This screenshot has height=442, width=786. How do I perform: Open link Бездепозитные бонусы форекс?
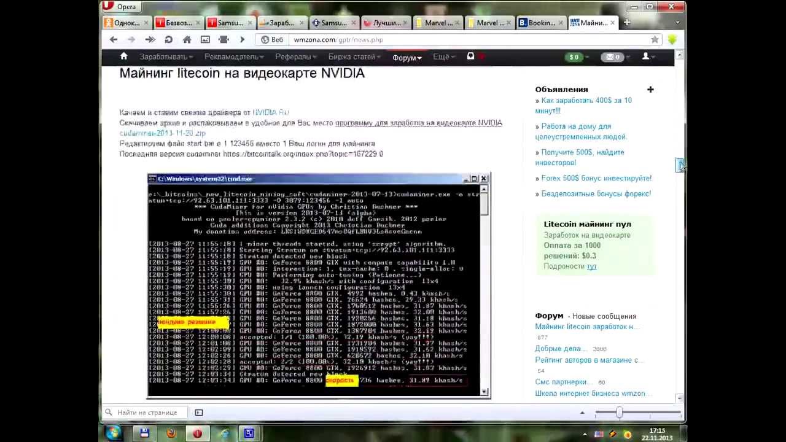coord(596,193)
